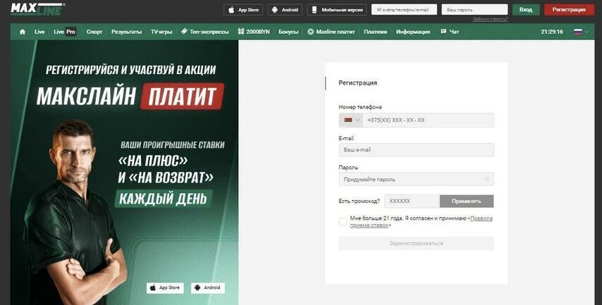Click the App Store button in the header
The height and width of the screenshot is (305, 602).
point(243,10)
